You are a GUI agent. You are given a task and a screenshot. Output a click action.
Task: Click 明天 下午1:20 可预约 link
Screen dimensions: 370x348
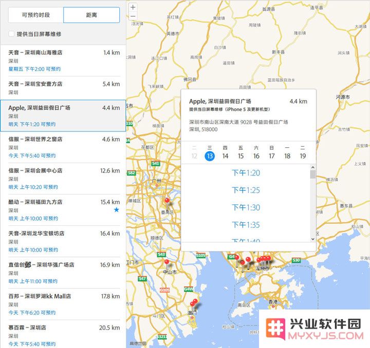(x=32, y=124)
